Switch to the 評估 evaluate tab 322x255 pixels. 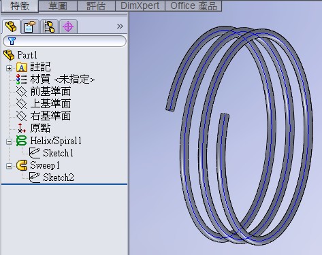coord(96,6)
